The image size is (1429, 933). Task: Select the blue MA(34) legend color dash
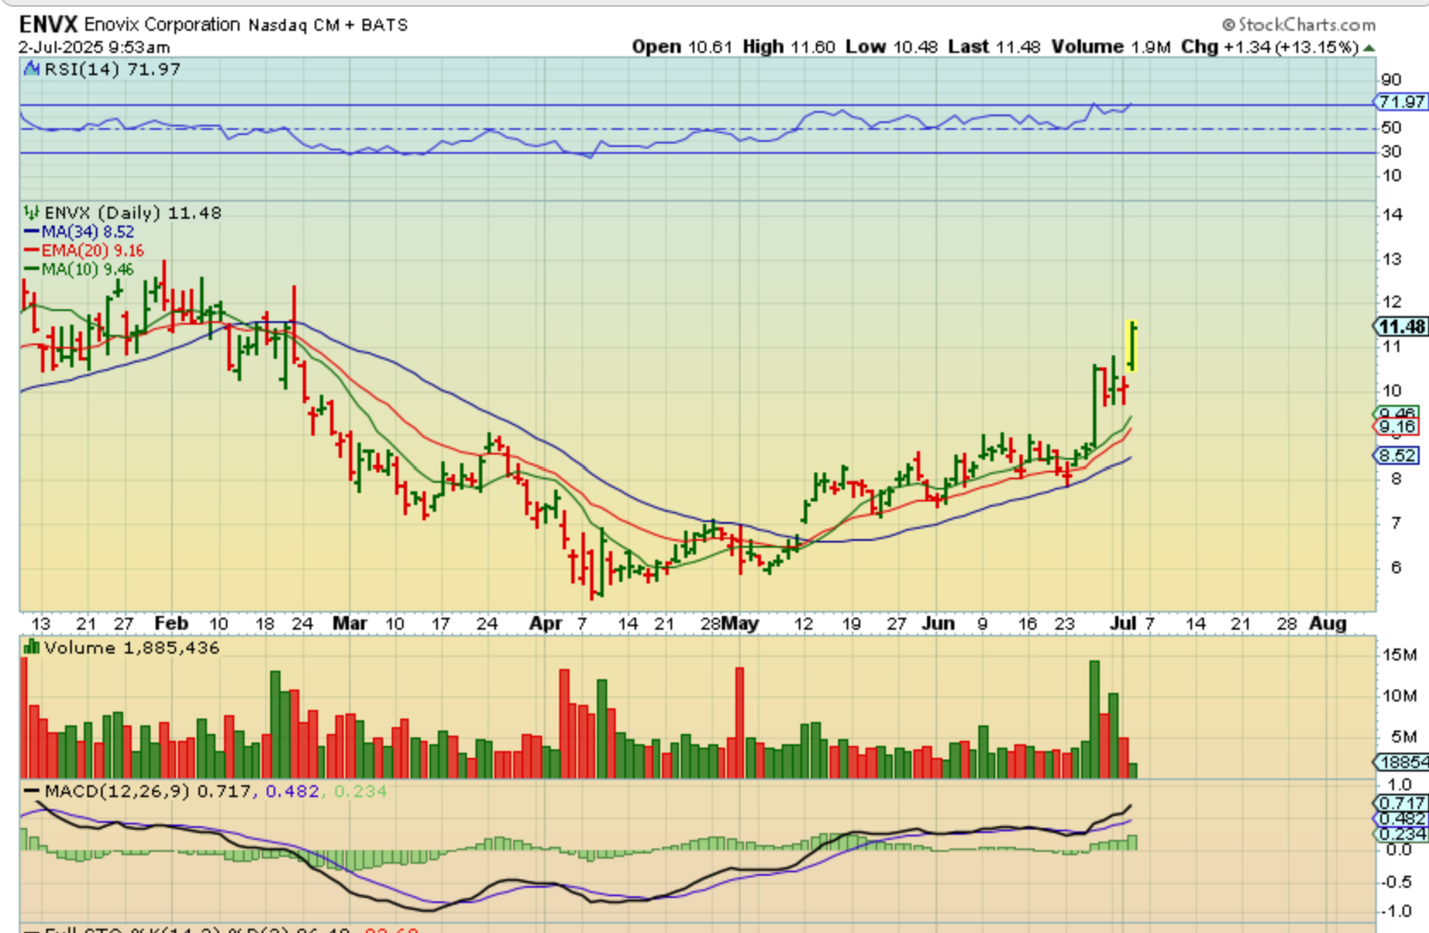32,232
